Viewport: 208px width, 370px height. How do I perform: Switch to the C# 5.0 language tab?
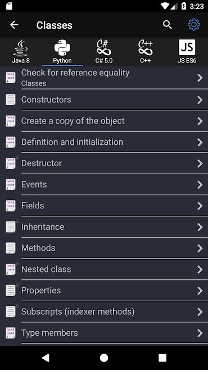104,51
